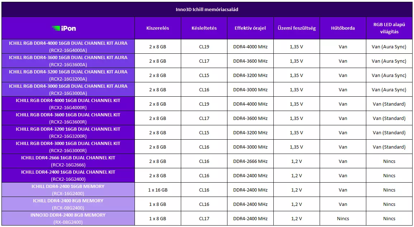Click Nincs lighting cell in RCX-16G2400 row

pyautogui.click(x=389, y=190)
